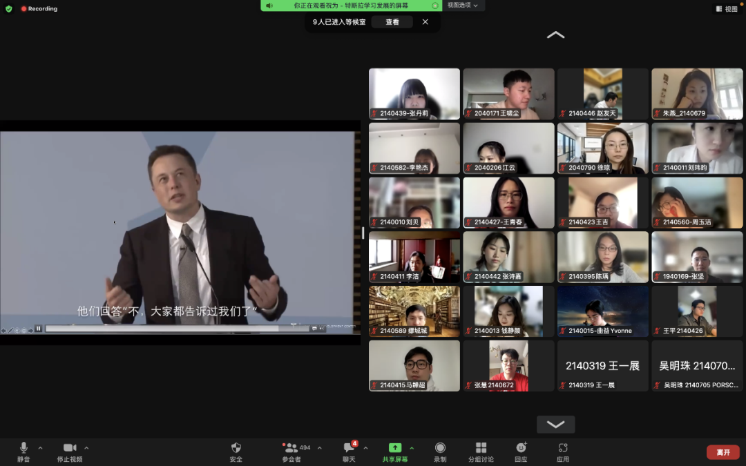This screenshot has height=466, width=746.
Task: Expand share screen options caret
Action: [x=412, y=447]
